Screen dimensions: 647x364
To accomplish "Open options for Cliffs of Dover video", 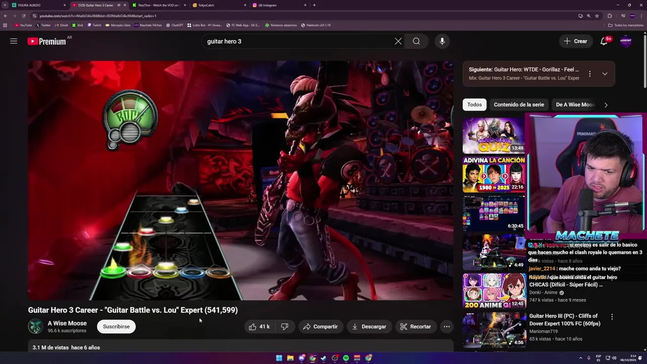I will (x=612, y=317).
